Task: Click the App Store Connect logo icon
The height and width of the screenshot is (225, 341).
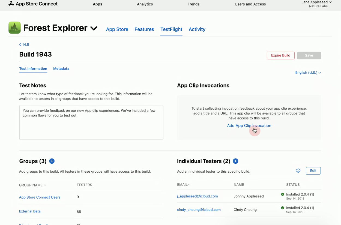Action: [11, 4]
